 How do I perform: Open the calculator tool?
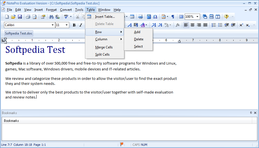point(149,17)
